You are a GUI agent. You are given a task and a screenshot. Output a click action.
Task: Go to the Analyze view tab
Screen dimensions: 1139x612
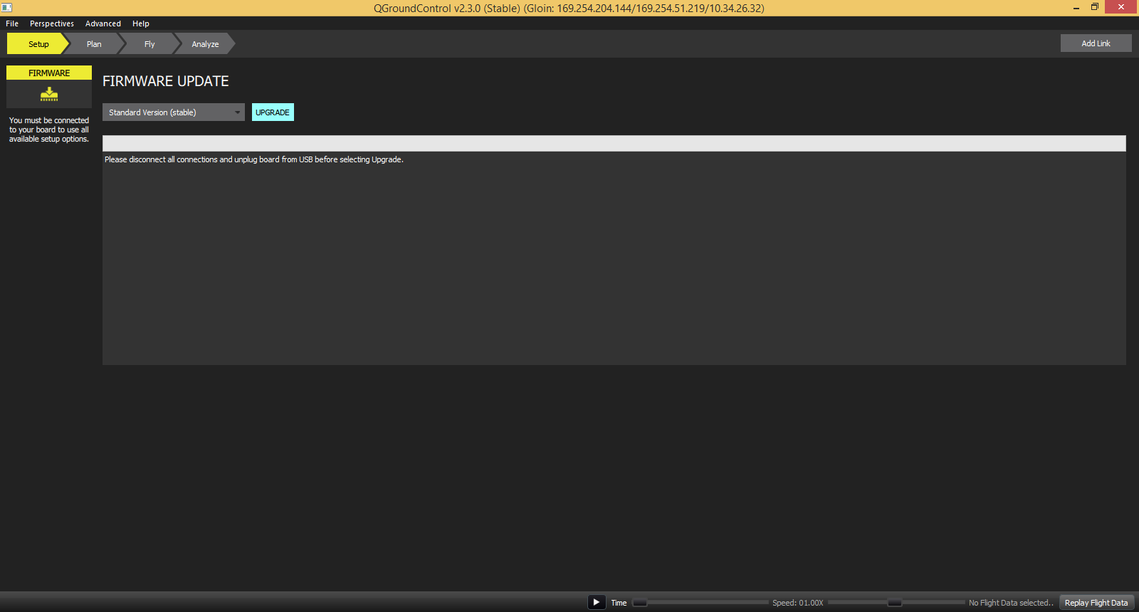pos(205,44)
